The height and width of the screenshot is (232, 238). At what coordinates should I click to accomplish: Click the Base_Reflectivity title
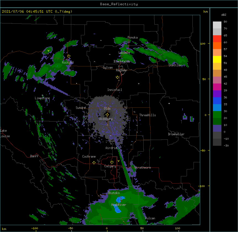(x=119, y=4)
